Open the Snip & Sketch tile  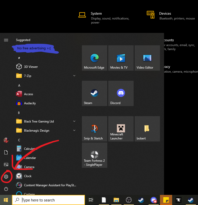pos(94,129)
